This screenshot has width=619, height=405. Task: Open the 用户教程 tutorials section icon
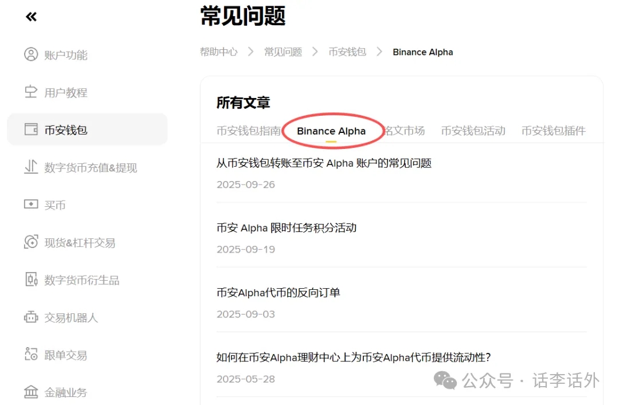click(x=31, y=92)
